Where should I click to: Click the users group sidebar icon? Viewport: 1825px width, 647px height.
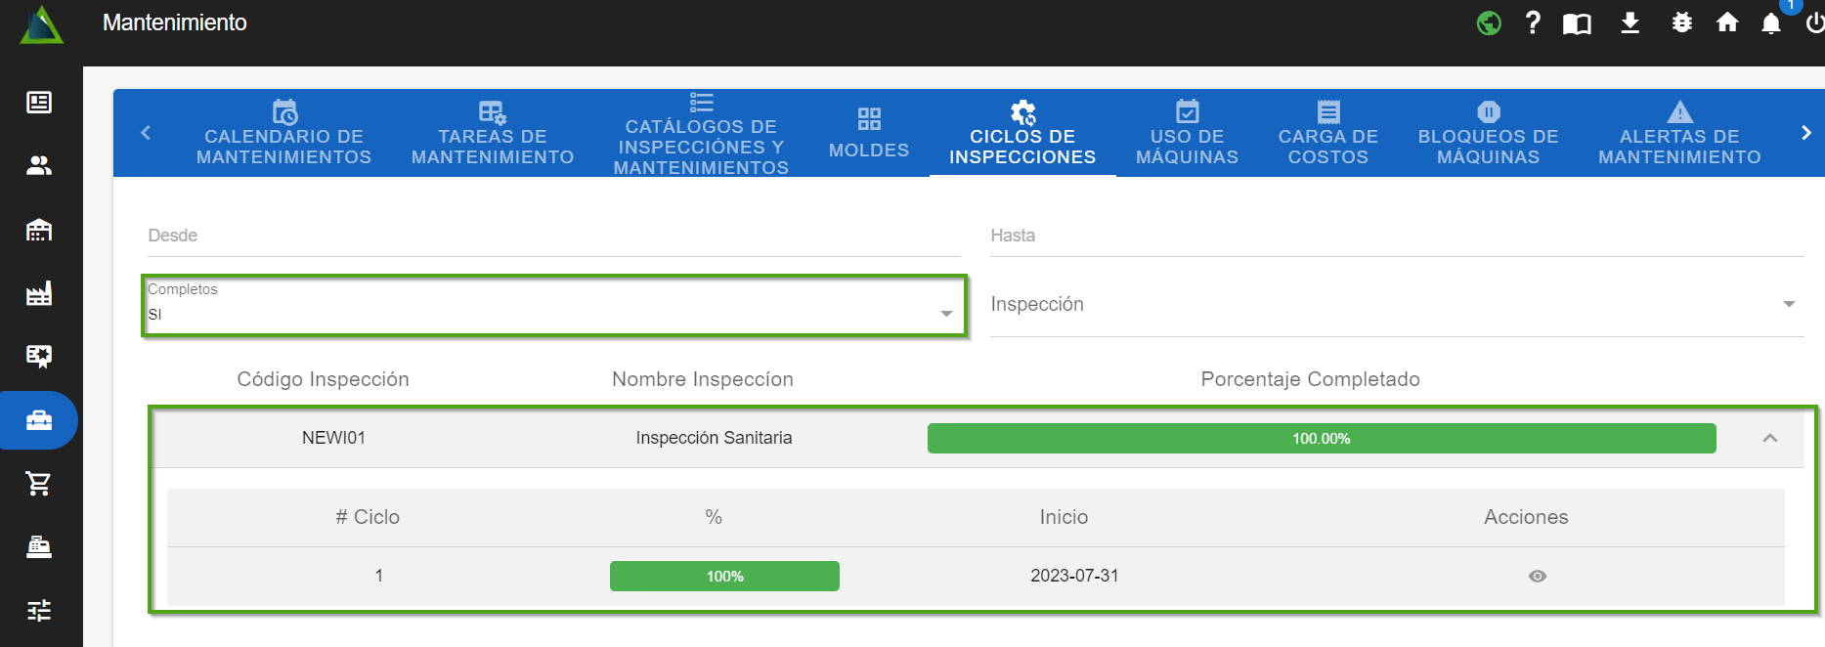[x=39, y=166]
